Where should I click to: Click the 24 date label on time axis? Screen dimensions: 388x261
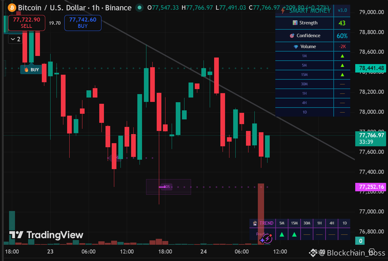click(204, 252)
